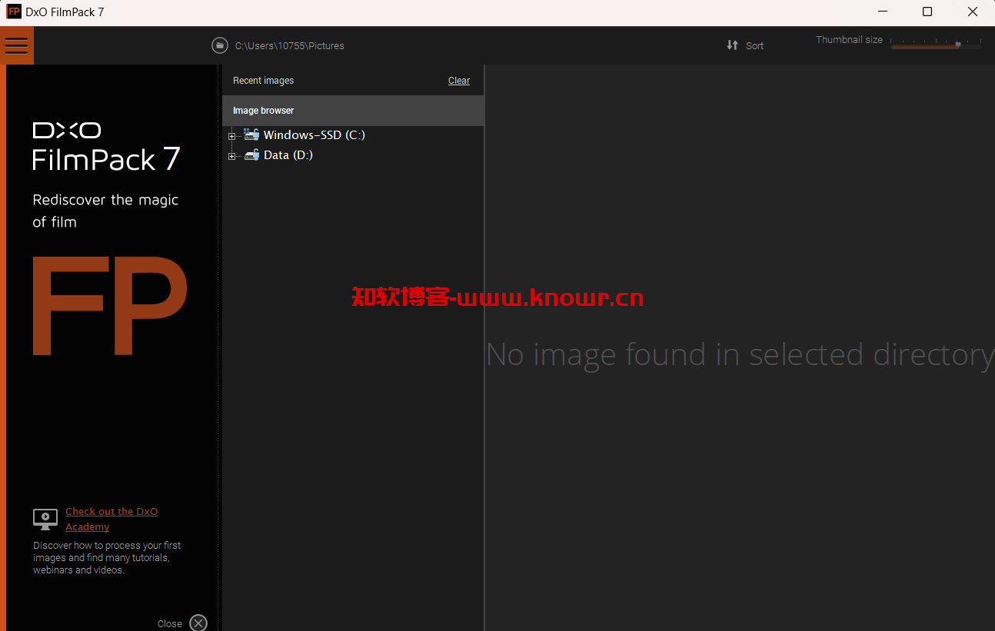Adjust the Thumbnail size slider
The height and width of the screenshot is (631, 995).
936,45
